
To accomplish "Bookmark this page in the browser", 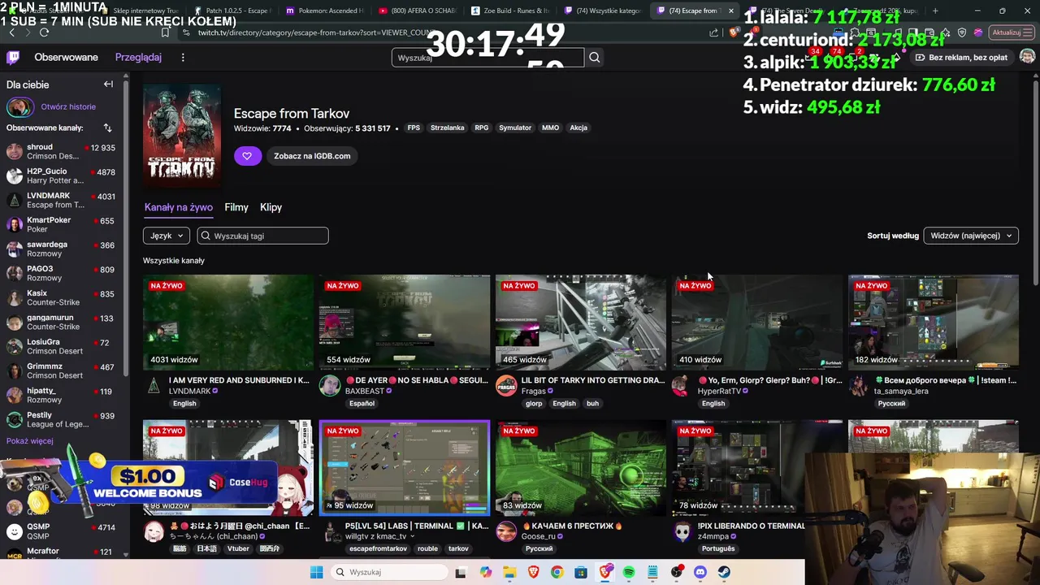I will 165,32.
